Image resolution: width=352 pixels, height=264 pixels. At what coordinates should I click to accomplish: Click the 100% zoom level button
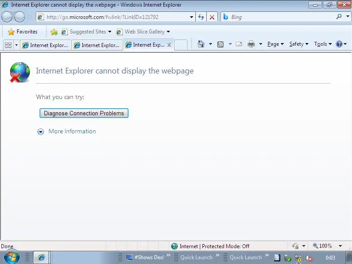[323, 246]
